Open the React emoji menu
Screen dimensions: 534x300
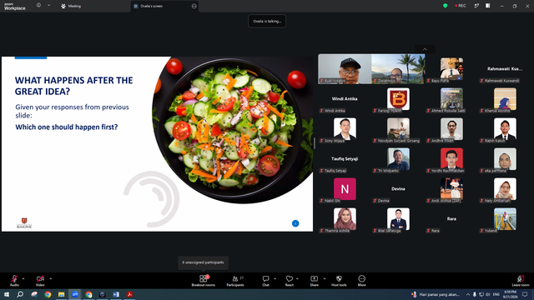tap(290, 281)
